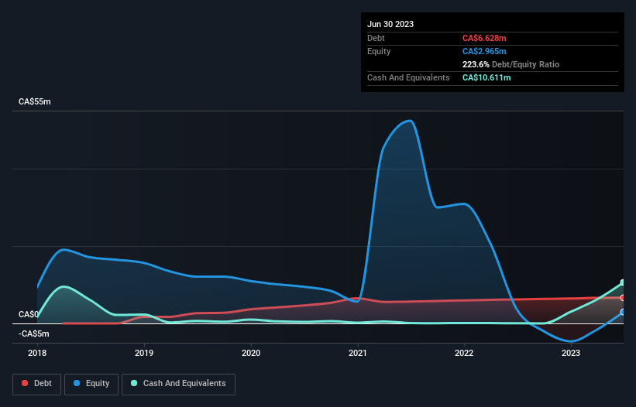
Task: Click the 2021 x-axis label
Action: pyautogui.click(x=358, y=353)
